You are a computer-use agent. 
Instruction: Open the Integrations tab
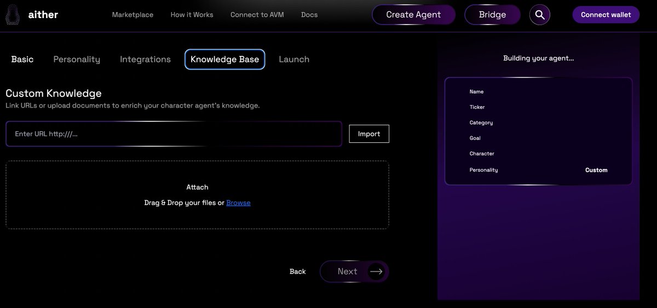(x=145, y=59)
